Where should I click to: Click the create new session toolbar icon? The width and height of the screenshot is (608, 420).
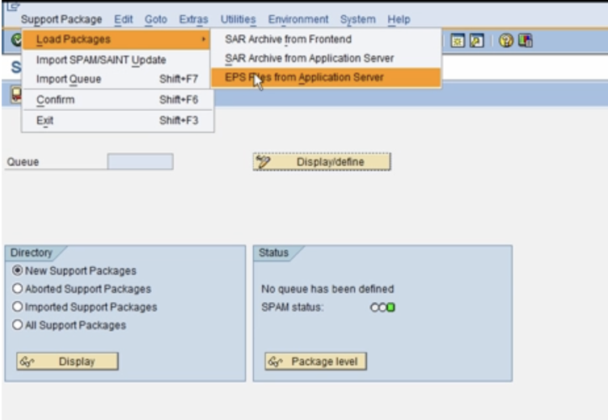click(x=458, y=40)
